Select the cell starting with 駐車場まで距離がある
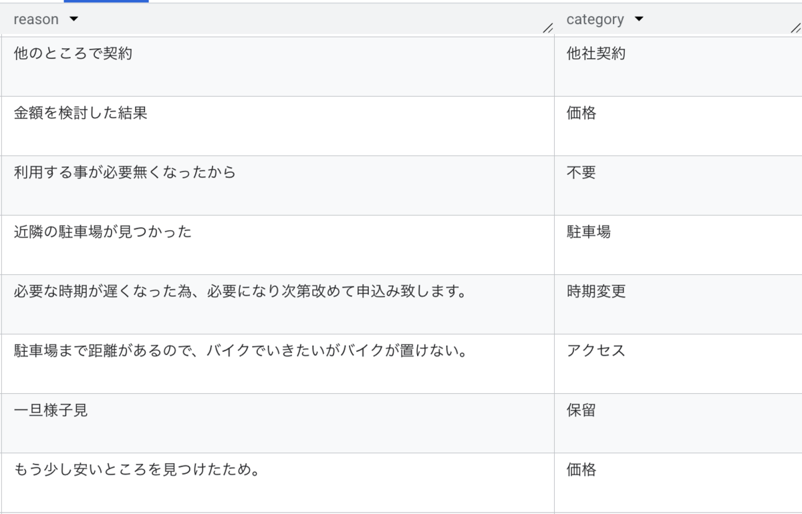 [277, 364]
